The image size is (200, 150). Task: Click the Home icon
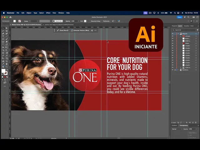point(11,17)
